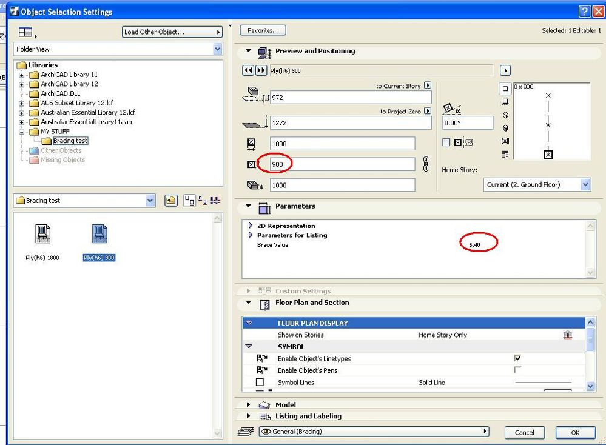Open the preview name flyout arrow
Screen dimensions: 606x445
tap(505, 70)
